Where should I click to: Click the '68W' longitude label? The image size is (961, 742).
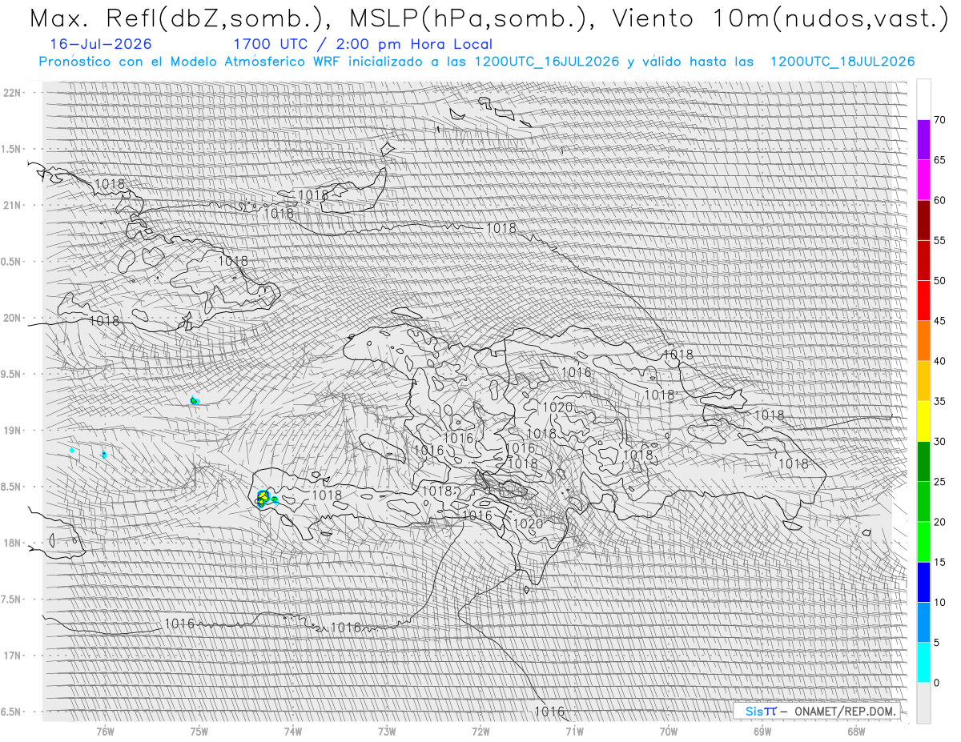pos(856,732)
